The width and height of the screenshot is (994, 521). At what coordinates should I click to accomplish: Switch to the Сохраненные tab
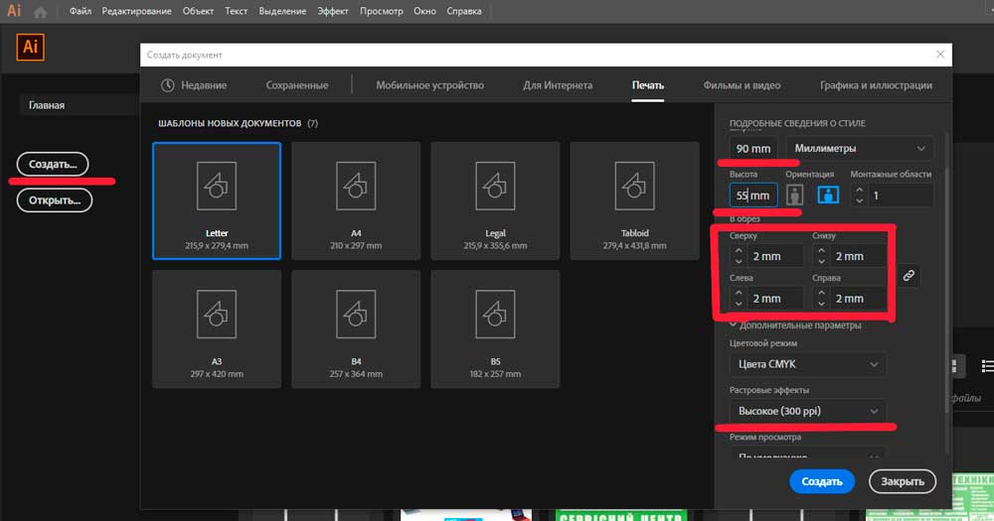click(296, 84)
